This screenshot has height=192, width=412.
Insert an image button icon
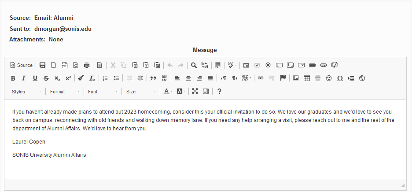click(x=324, y=65)
